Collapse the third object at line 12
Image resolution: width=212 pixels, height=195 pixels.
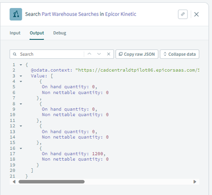click(21, 126)
